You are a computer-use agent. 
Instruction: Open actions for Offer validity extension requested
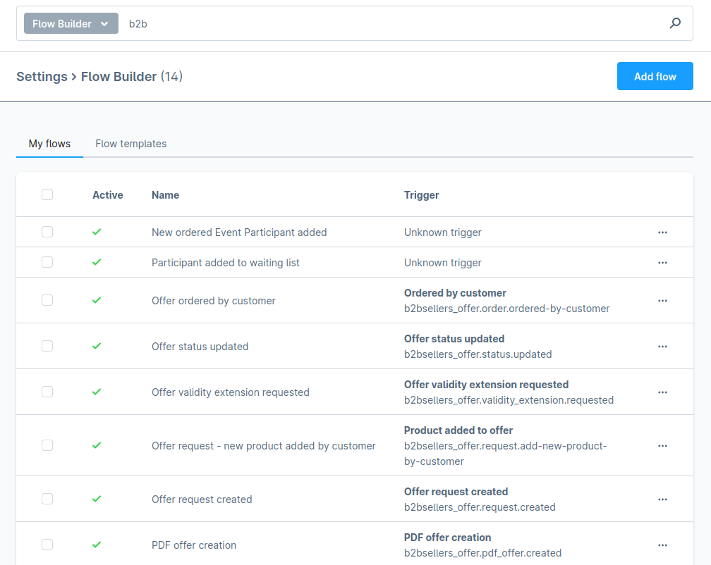(x=662, y=392)
